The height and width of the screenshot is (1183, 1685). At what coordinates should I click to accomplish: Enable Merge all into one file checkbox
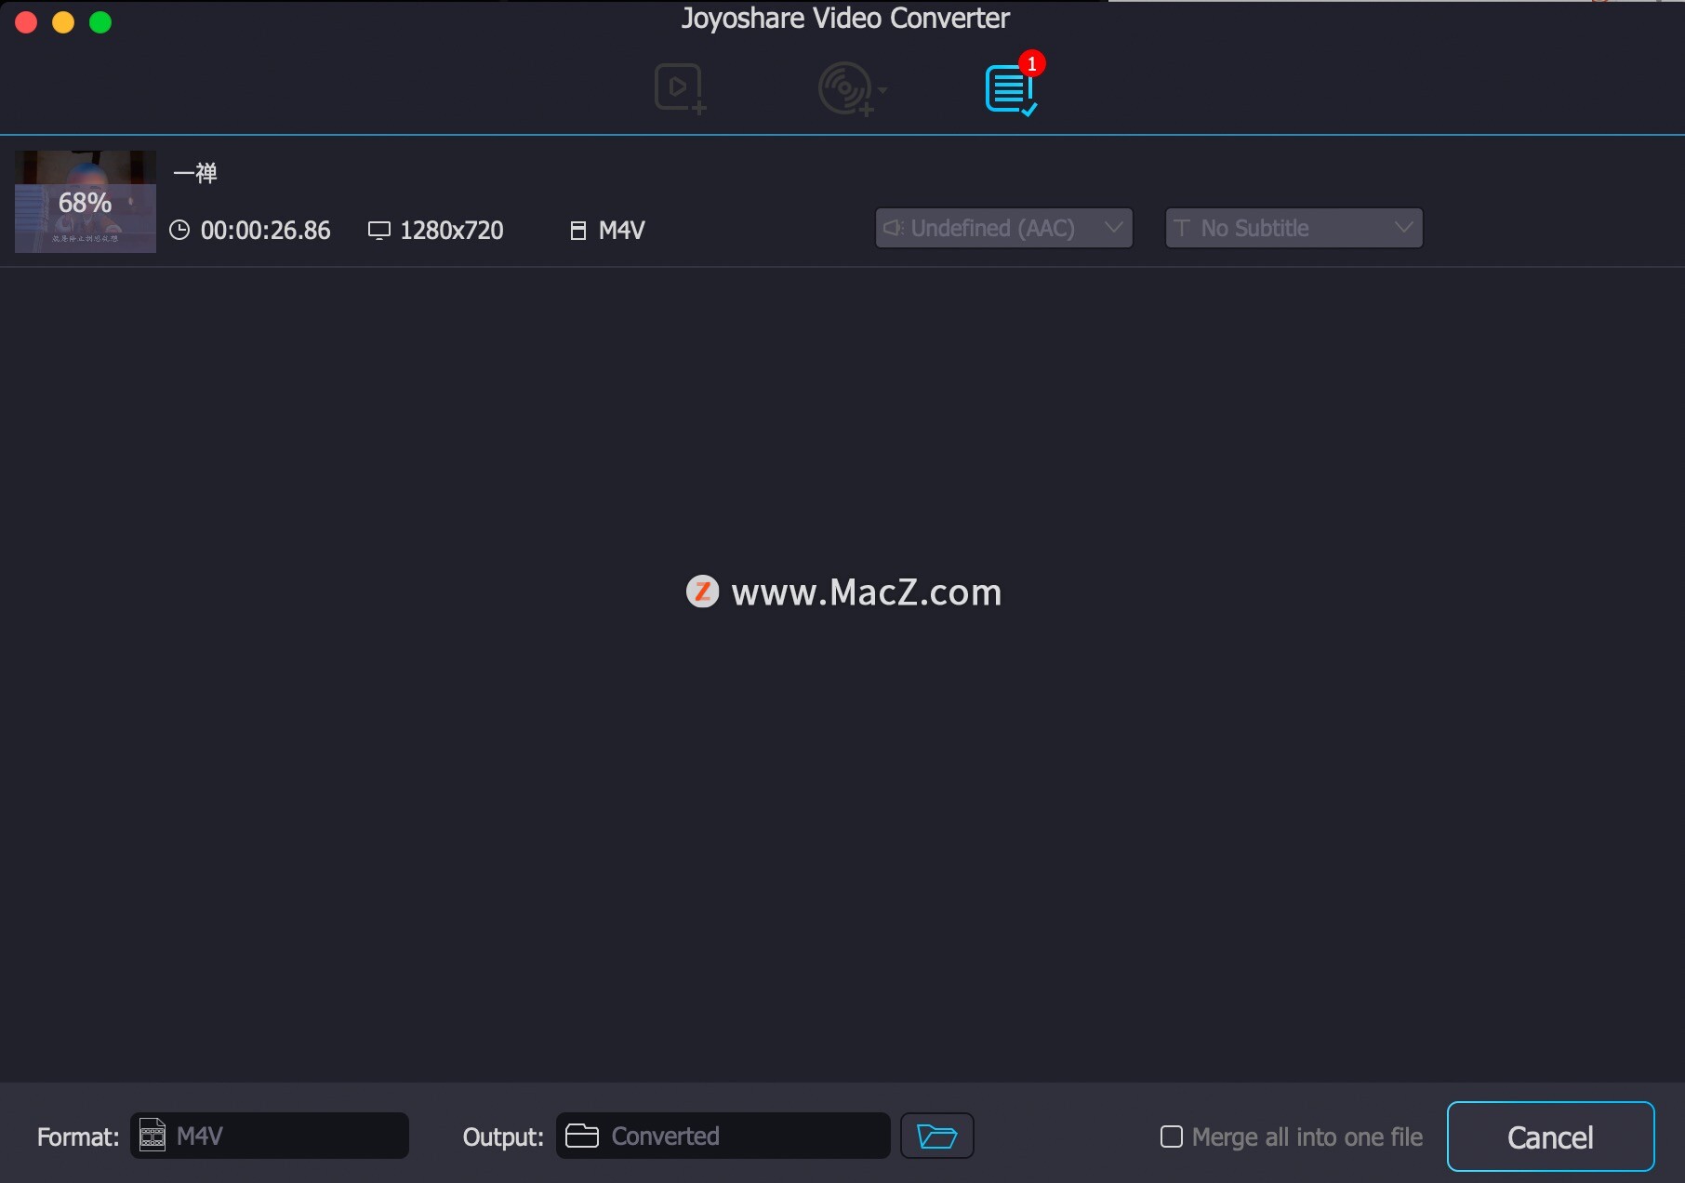point(1172,1136)
